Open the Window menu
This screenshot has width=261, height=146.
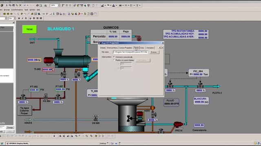(33, 10)
